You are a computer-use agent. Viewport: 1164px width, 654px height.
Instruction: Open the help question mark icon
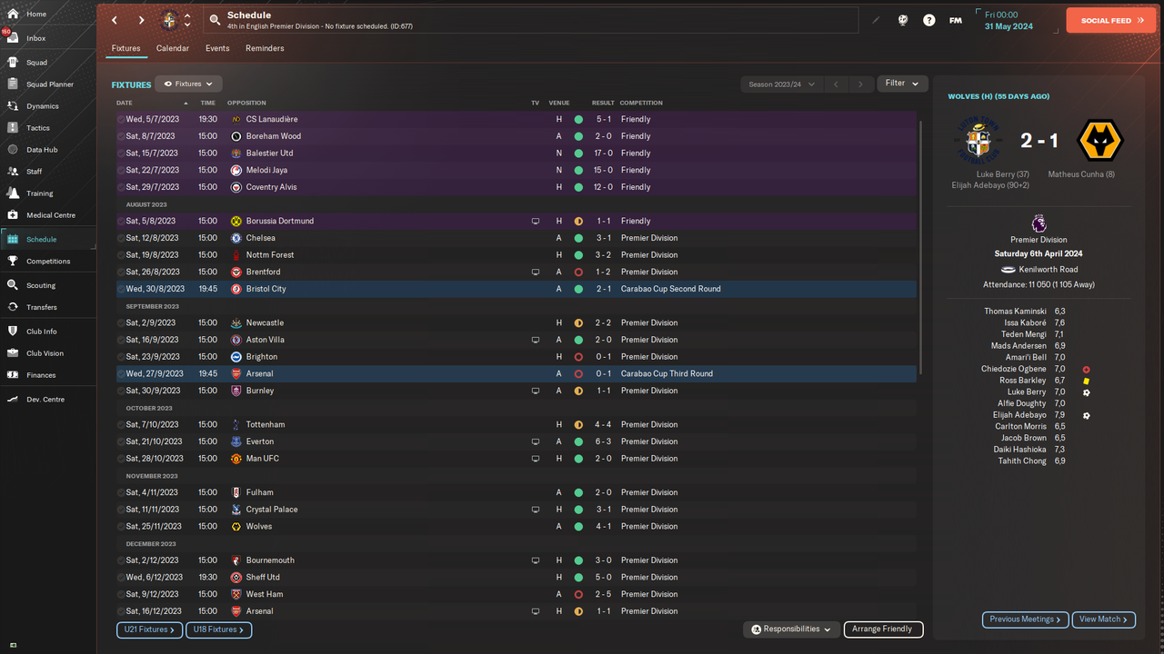click(x=928, y=20)
